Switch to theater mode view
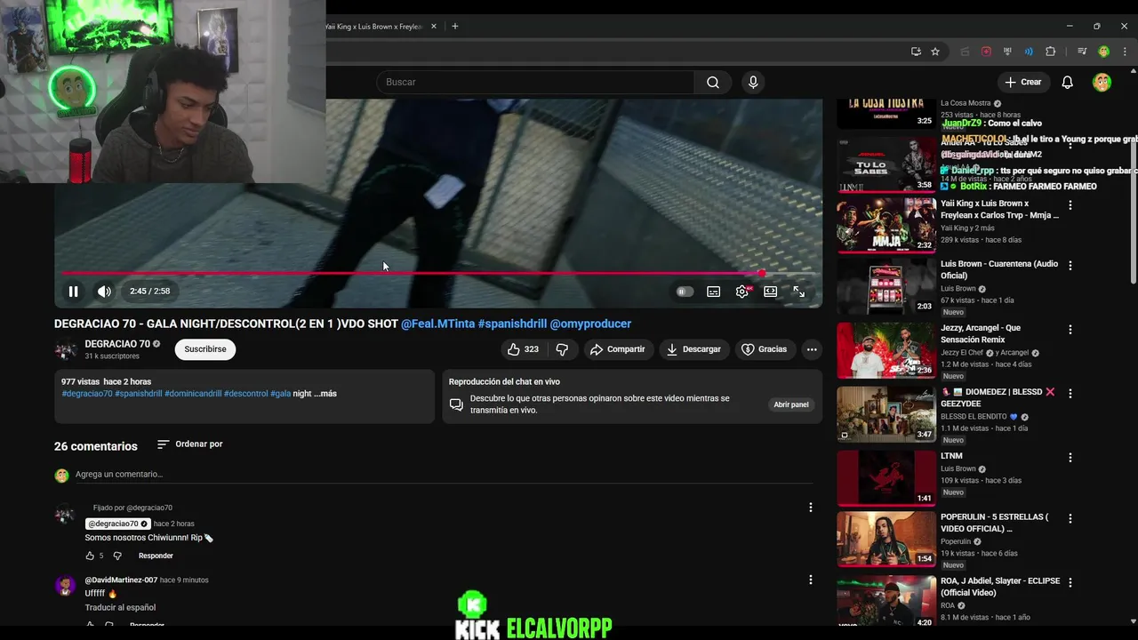1138x640 pixels. (770, 292)
